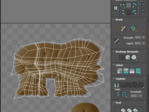Click the Space Horizontally icon

coord(142,5)
